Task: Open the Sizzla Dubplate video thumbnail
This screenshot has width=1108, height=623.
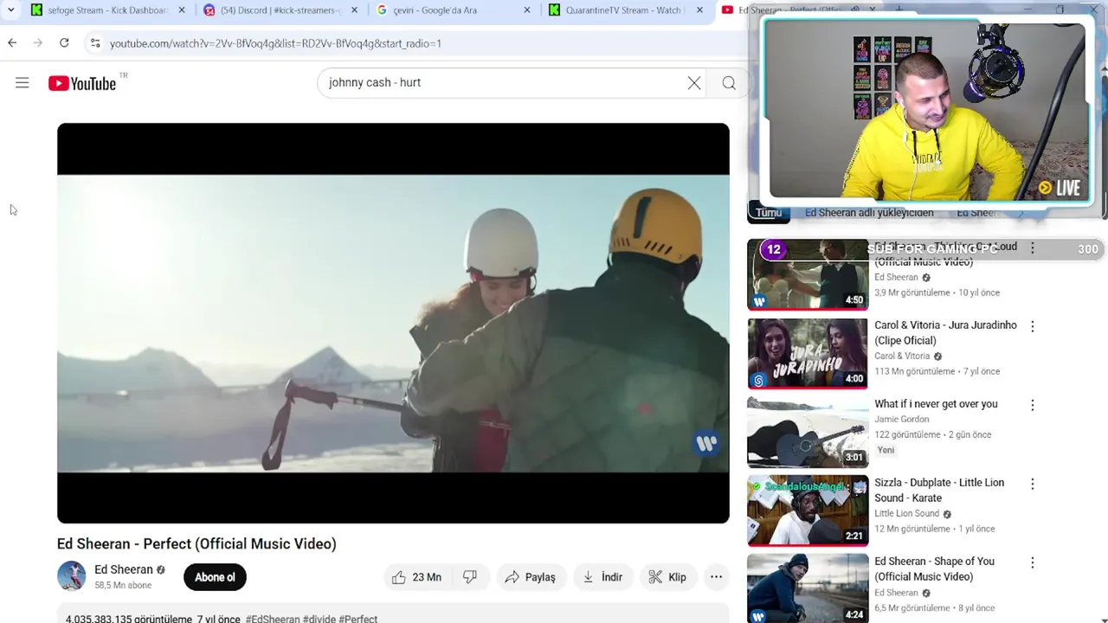Action: tap(808, 511)
